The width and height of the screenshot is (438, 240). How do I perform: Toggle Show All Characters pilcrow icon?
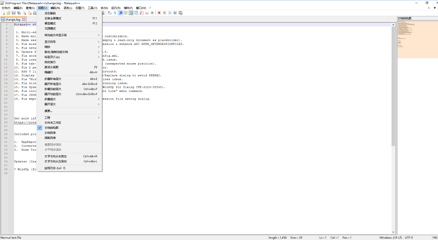click(115, 13)
